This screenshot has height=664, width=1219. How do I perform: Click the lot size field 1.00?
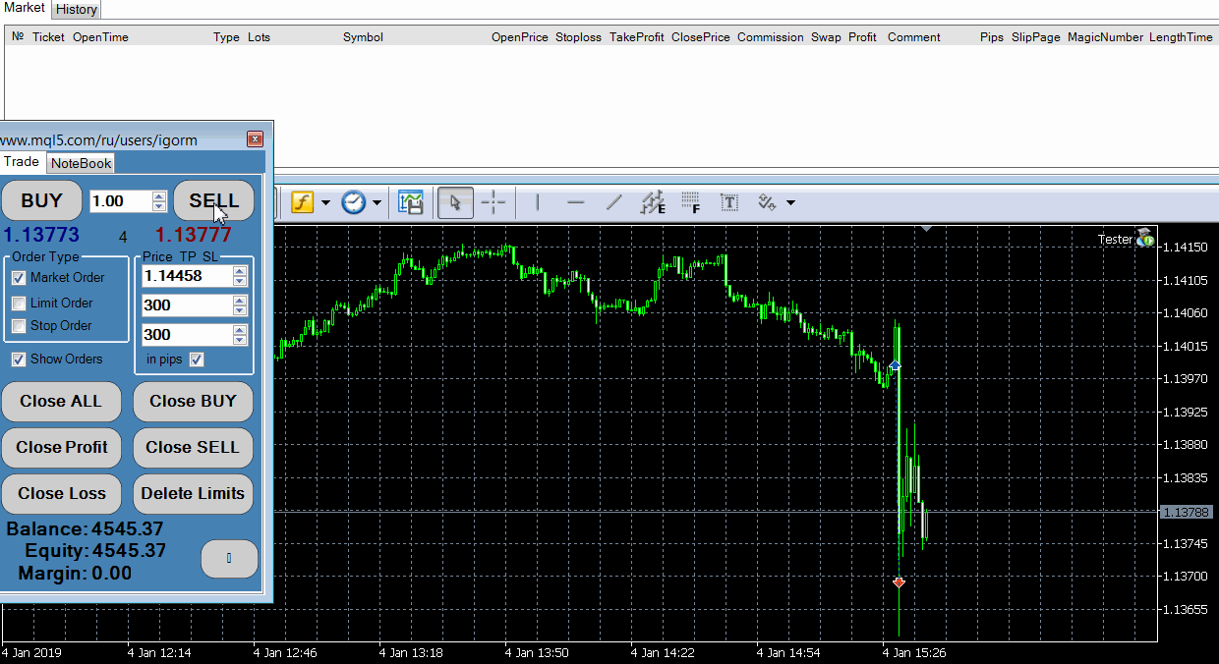[120, 201]
